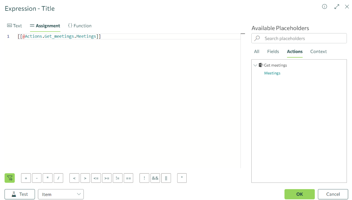This screenshot has height=200, width=352.
Task: Insert the not-equal operator
Action: [118, 178]
